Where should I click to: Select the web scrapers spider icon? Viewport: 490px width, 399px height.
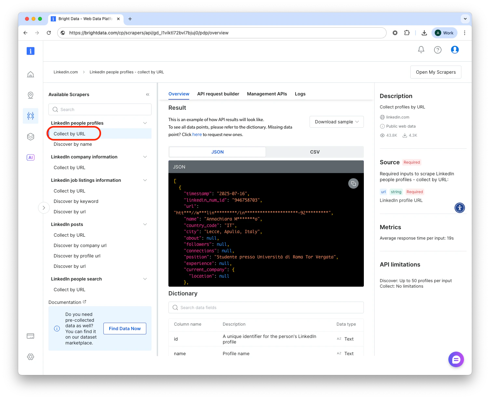pos(31,116)
